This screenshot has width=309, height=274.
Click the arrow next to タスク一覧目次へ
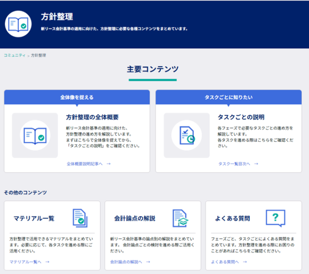coord(256,164)
